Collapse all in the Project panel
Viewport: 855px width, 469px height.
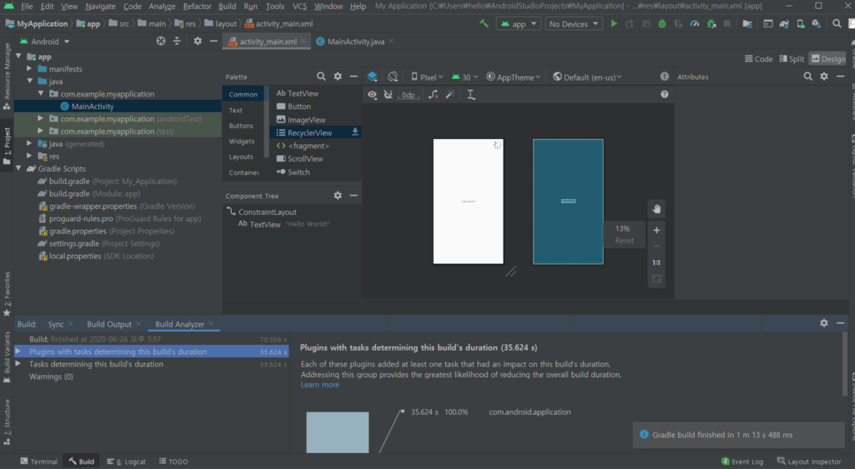click(x=177, y=41)
